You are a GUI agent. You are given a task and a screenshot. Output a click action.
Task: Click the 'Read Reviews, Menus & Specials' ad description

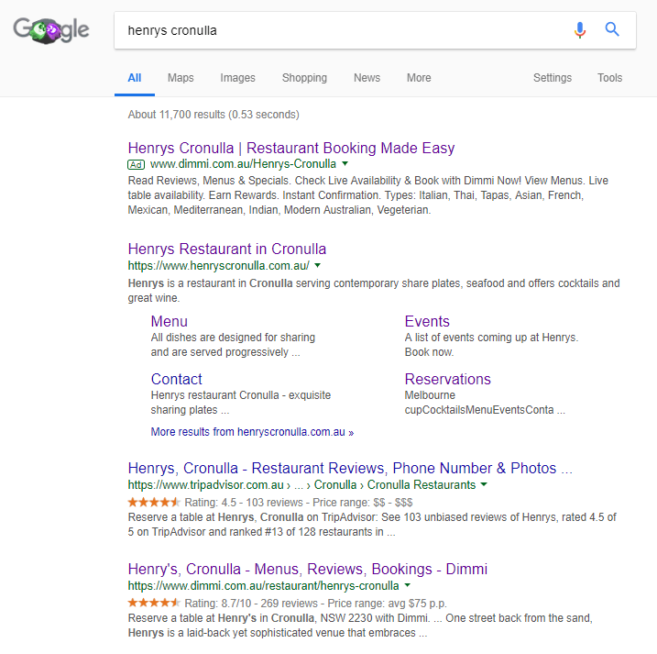pyautogui.click(x=367, y=195)
